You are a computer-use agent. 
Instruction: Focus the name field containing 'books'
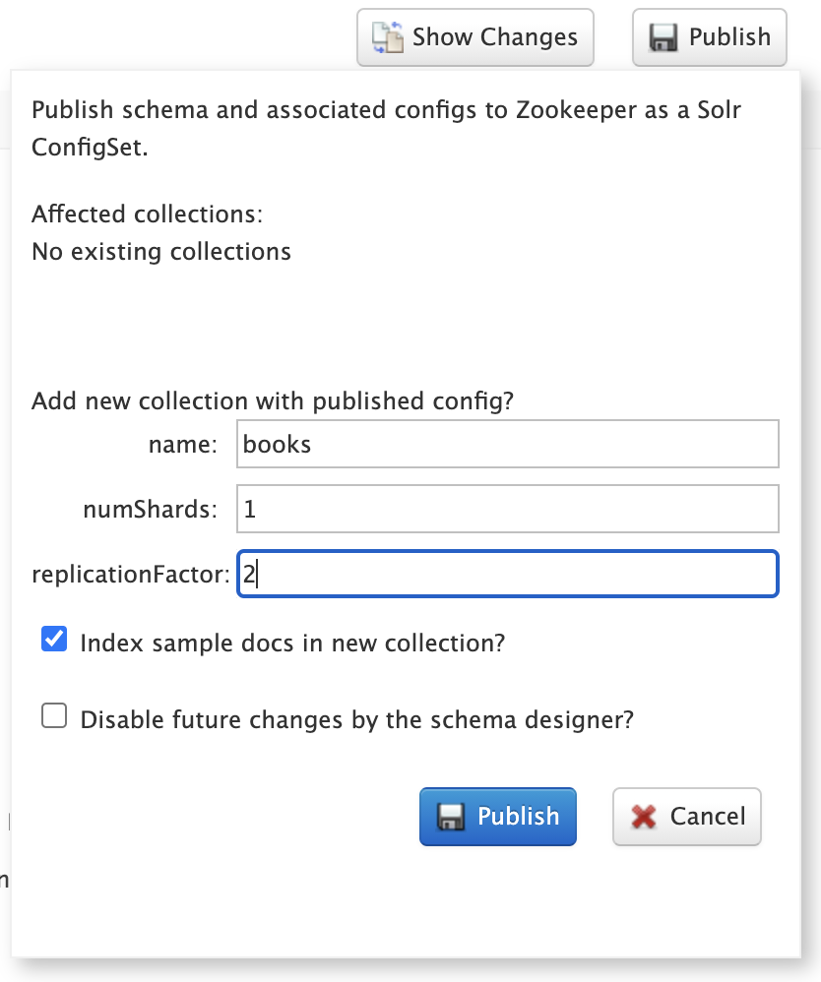click(x=508, y=445)
